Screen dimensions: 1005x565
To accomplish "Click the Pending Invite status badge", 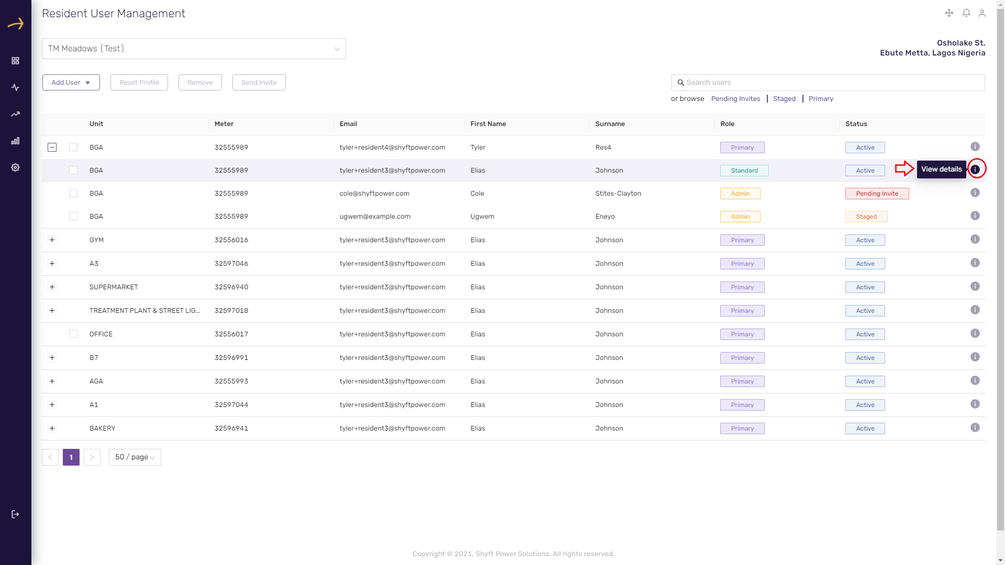I will (877, 194).
